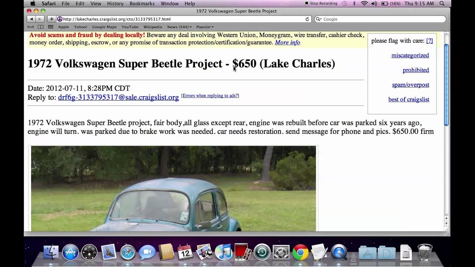Image resolution: width=475 pixels, height=267 pixels.
Task: Flag the post as miscategorized
Action: (410, 55)
